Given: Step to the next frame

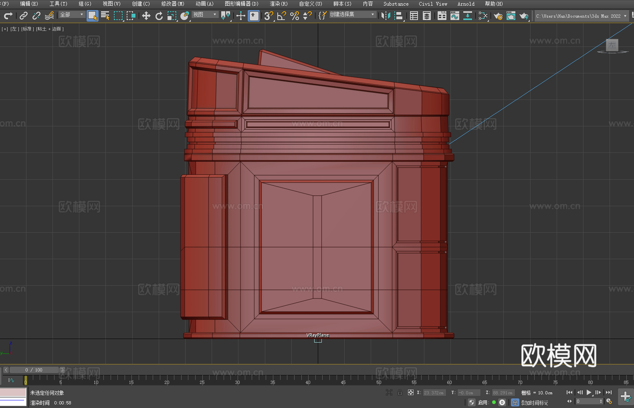Looking at the screenshot, I should tap(598, 392).
